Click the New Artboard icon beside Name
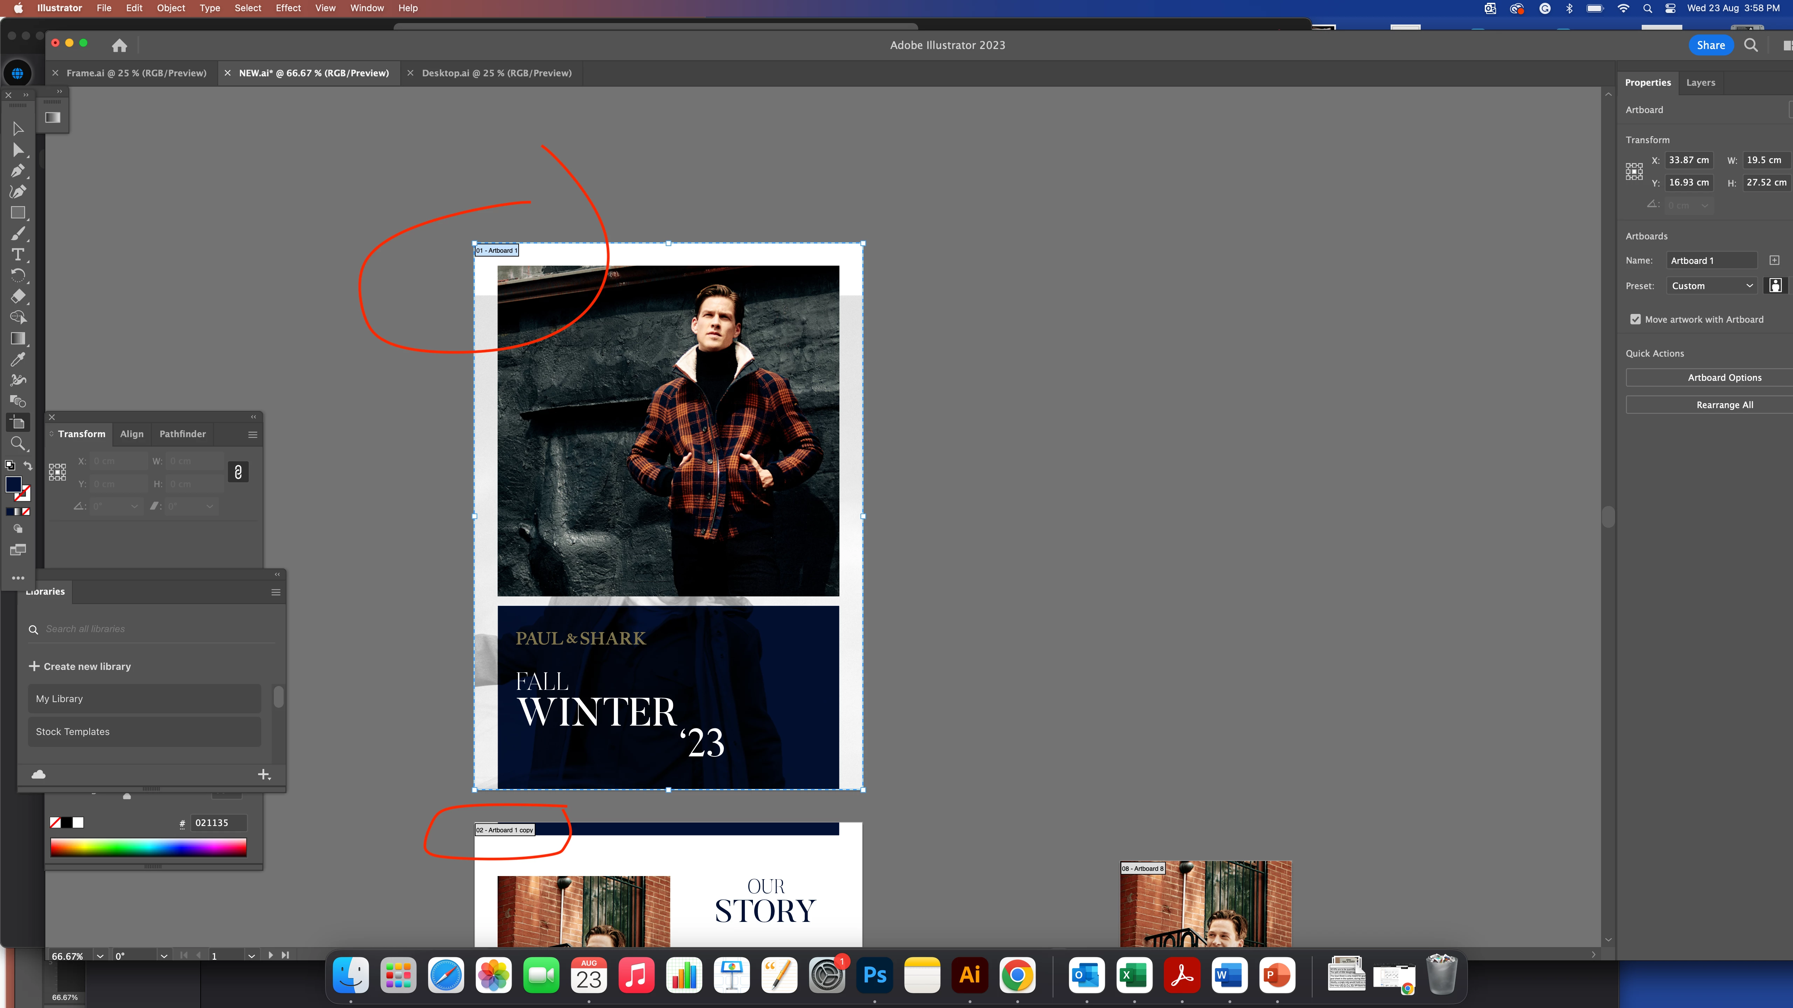This screenshot has height=1008, width=1793. (x=1774, y=260)
